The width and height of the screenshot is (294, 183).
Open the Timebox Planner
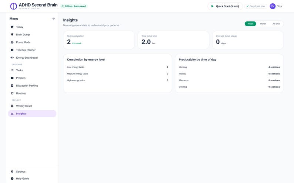[x=32, y=50]
